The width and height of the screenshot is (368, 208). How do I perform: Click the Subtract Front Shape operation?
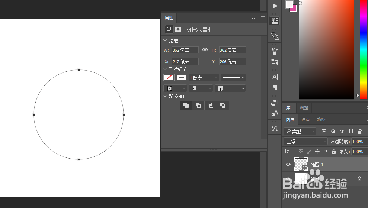pyautogui.click(x=198, y=105)
